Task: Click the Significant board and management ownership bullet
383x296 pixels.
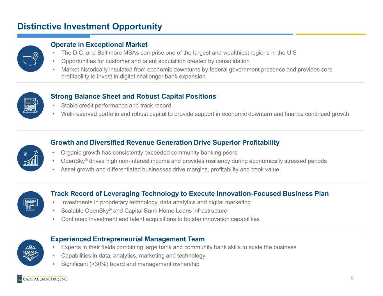Action: point(130,264)
